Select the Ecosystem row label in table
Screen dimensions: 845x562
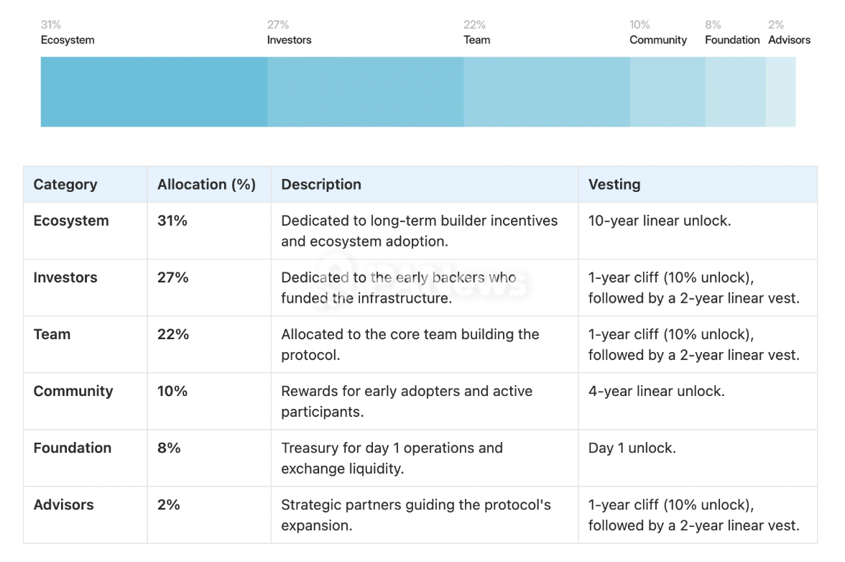coord(71,221)
